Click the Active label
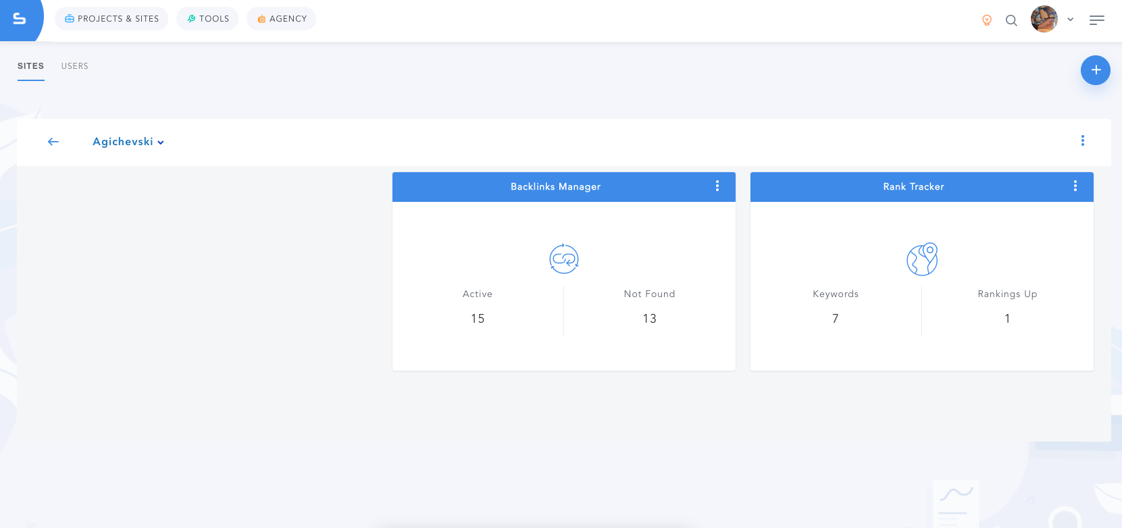Screen dimensions: 1122x528 pos(478,294)
